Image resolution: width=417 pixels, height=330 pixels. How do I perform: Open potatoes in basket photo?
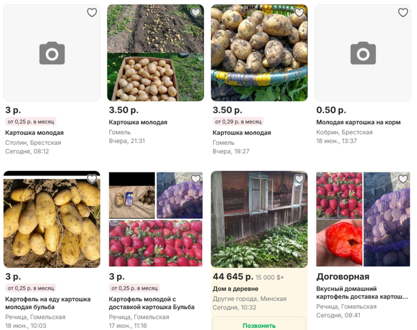point(259,52)
